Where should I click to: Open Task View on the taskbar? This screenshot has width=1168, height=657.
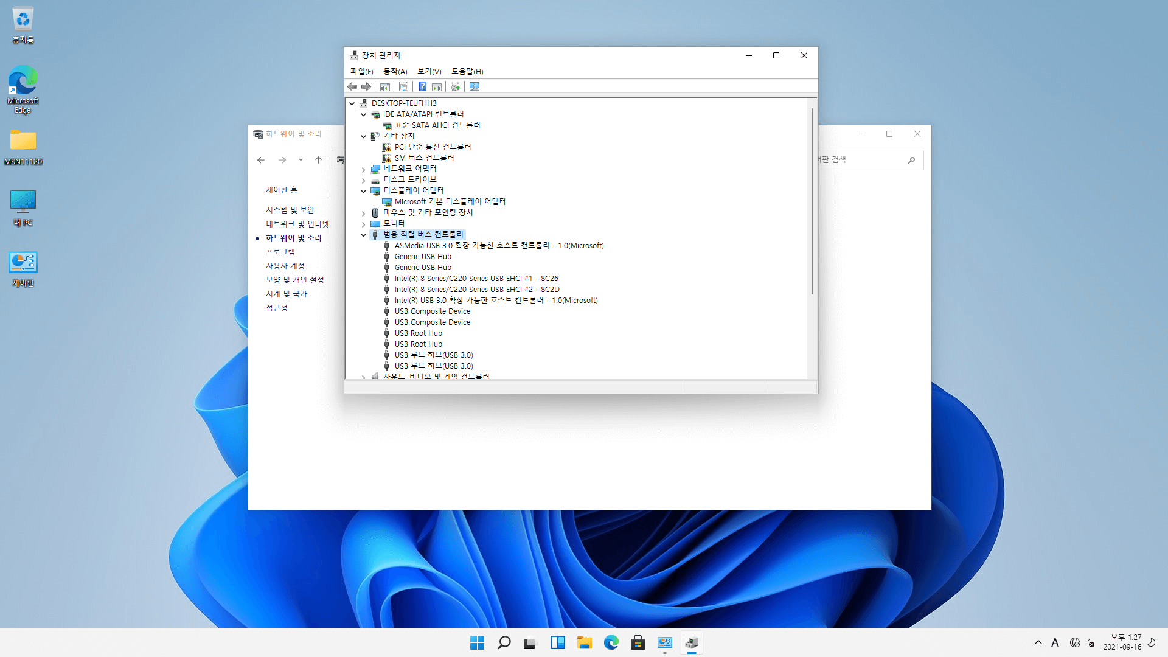click(531, 642)
